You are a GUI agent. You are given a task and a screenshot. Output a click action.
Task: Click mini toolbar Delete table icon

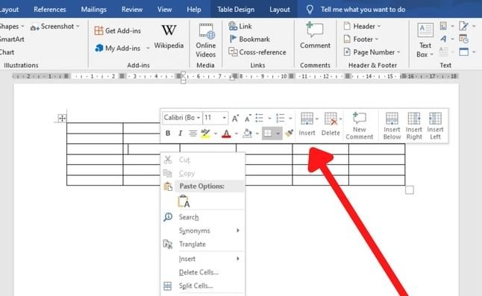pyautogui.click(x=331, y=124)
